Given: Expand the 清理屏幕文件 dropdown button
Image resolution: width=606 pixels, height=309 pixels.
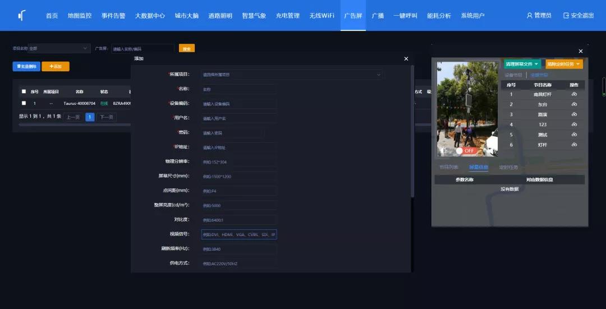Looking at the screenshot, I should 522,64.
